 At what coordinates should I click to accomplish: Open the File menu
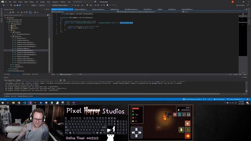point(6,2)
